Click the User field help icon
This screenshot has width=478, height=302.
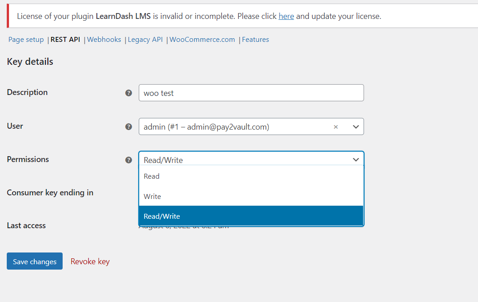[129, 126]
